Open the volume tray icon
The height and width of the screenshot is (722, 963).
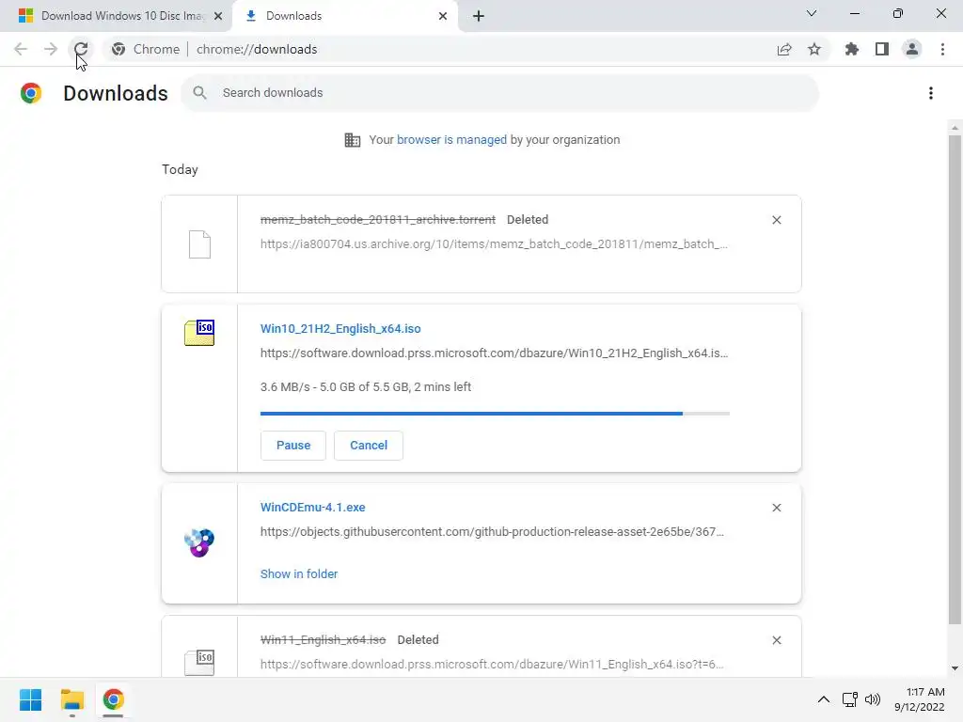(872, 699)
